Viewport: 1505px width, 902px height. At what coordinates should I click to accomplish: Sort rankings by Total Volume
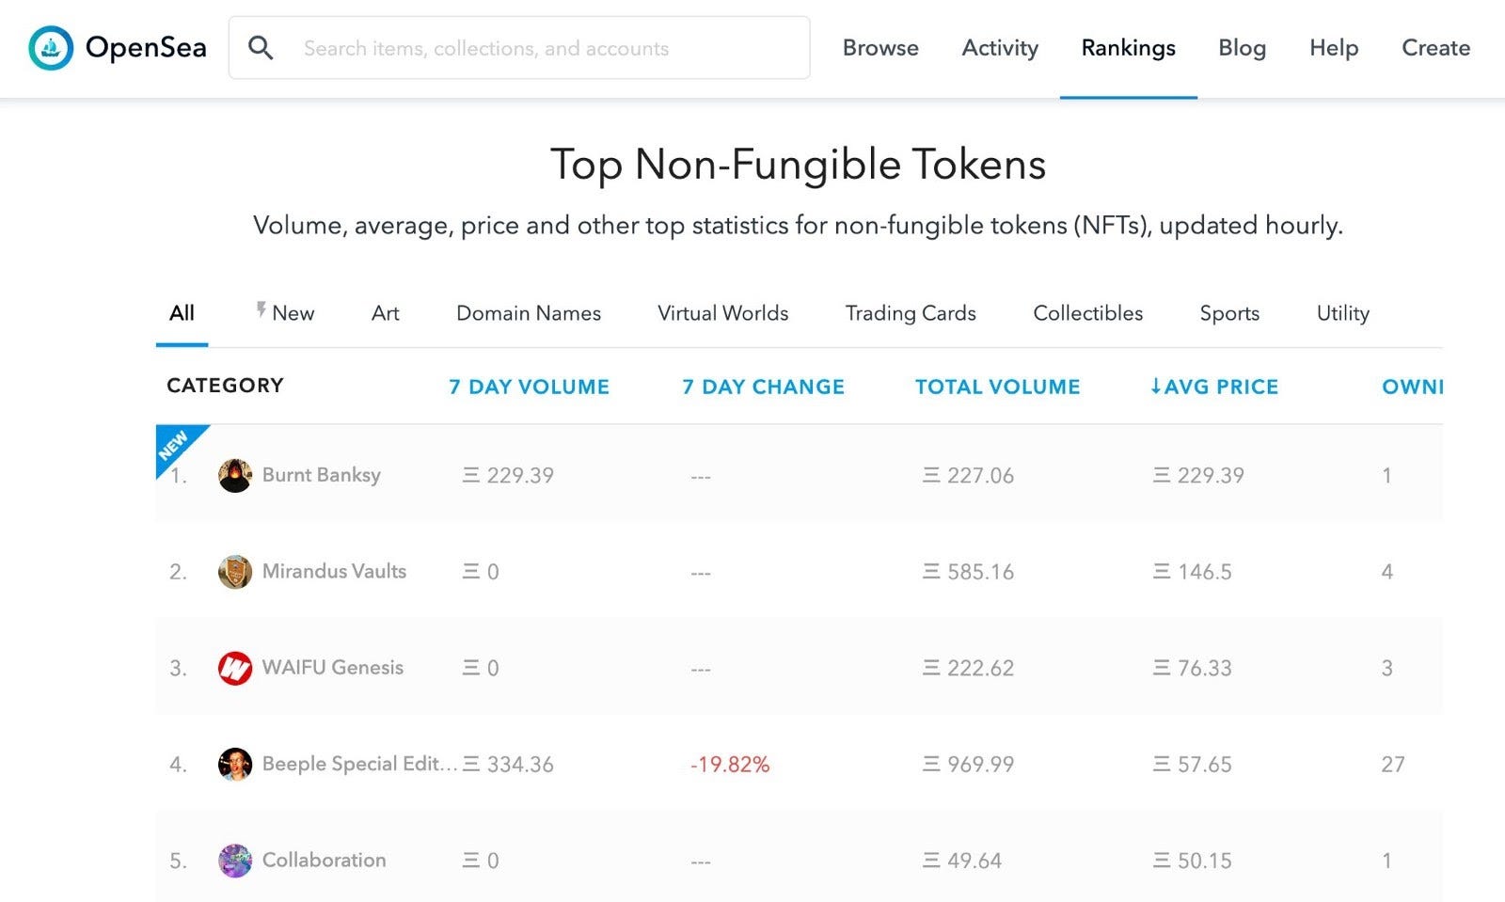pyautogui.click(x=997, y=387)
